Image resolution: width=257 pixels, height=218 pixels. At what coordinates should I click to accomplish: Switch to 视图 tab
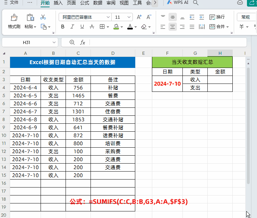[x=124, y=3]
